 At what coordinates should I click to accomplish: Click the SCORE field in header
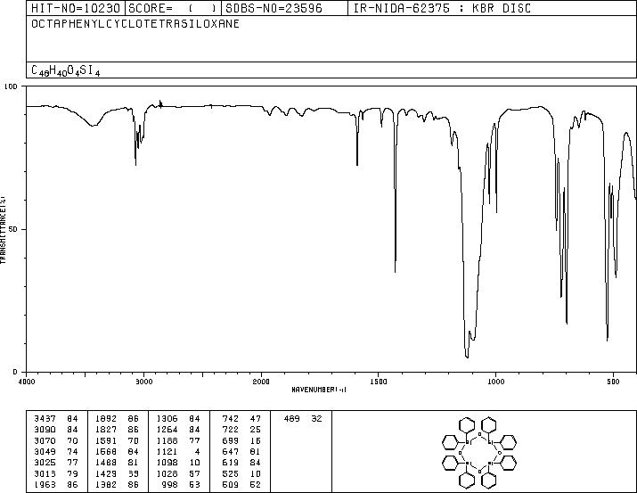[x=173, y=8]
